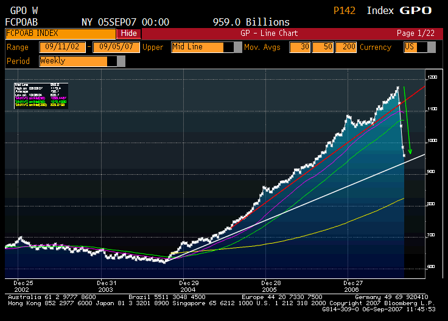The image size is (448, 321).
Task: Click the Hide button
Action: point(128,34)
